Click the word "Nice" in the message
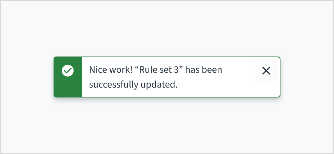This screenshot has width=334, height=154. (97, 70)
